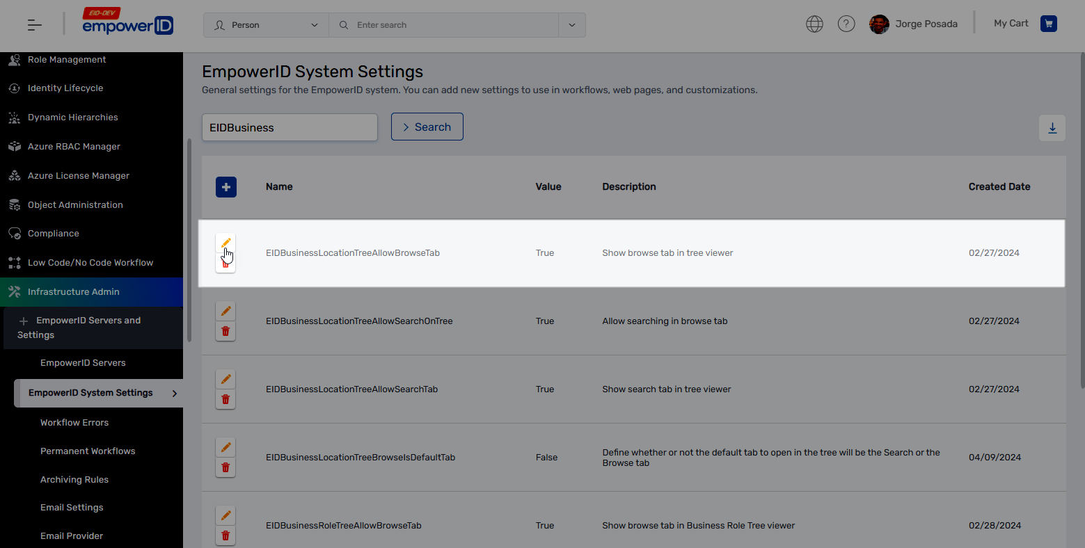Viewport: 1085px width, 548px height.
Task: Open the advanced search options dropdown arrow
Action: 572,24
